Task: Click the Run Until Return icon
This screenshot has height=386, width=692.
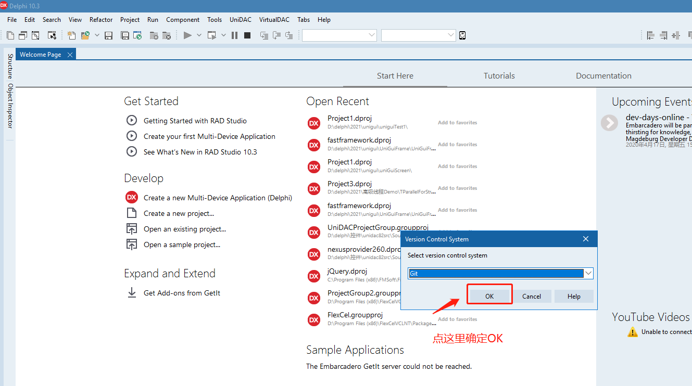Action: pos(289,35)
